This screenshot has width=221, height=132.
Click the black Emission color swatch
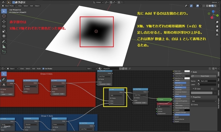pyautogui.click(x=187, y=110)
